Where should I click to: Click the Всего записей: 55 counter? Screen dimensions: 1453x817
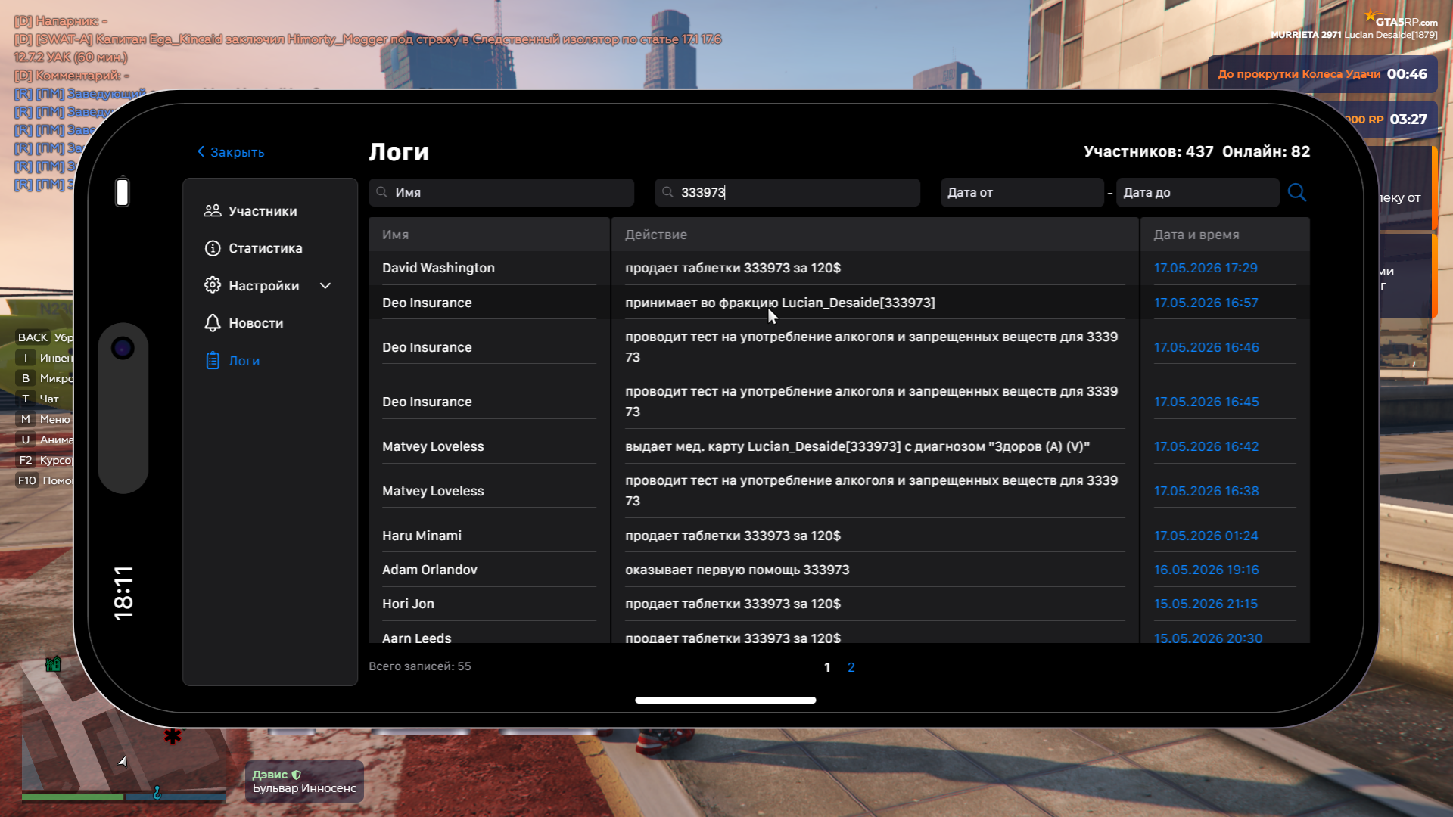pyautogui.click(x=420, y=666)
